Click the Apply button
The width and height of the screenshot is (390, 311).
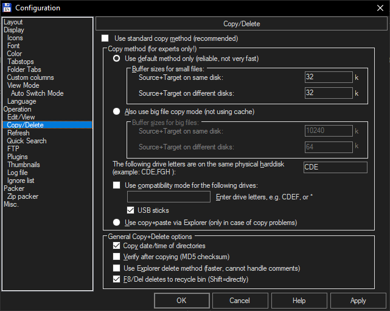tap(358, 301)
